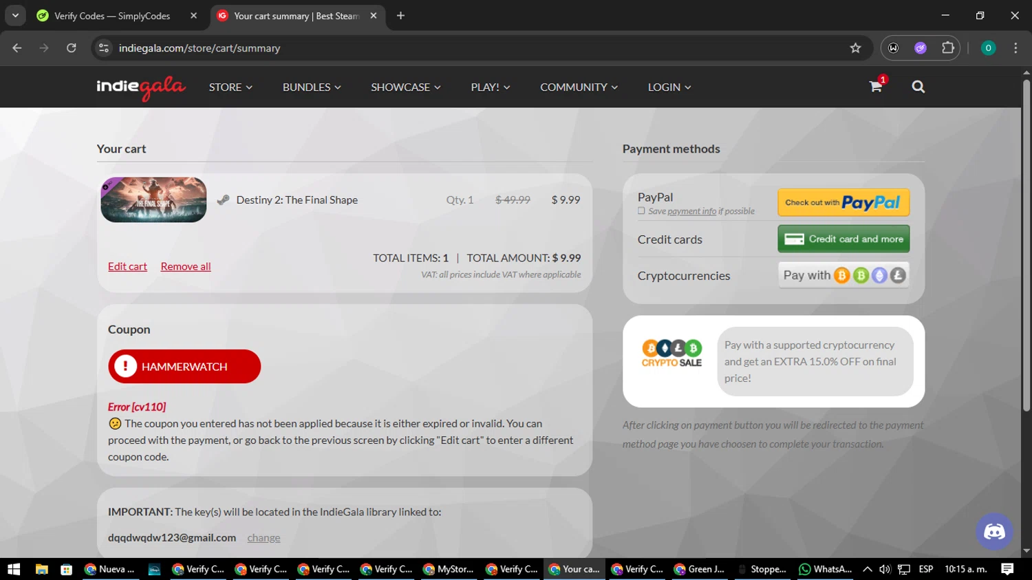
Task: Open a new browser tab
Action: tap(400, 16)
